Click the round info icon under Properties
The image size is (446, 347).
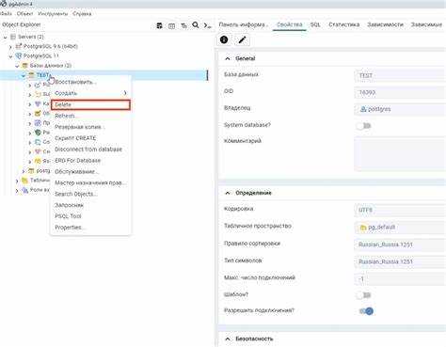point(224,39)
